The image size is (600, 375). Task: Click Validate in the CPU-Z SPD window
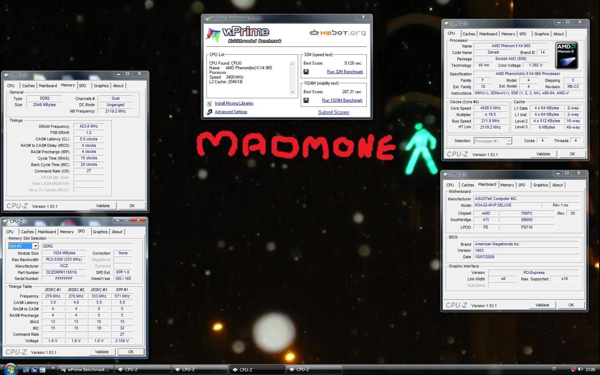click(102, 352)
